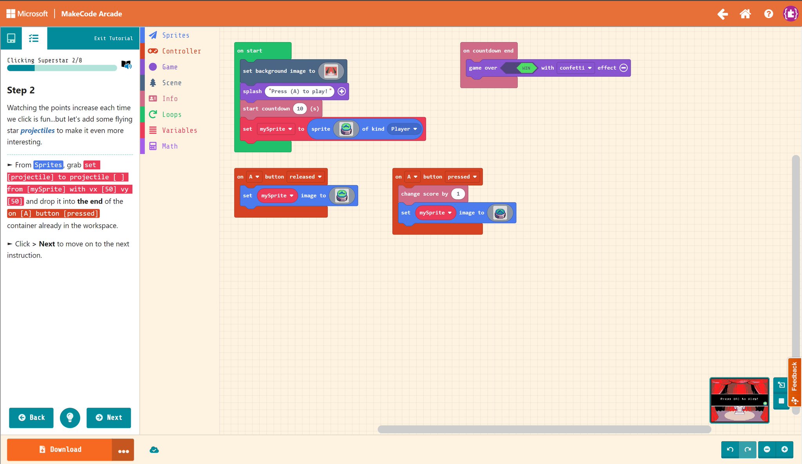The image size is (802, 464).
Task: Click Next to advance tutorial
Action: [x=108, y=417]
